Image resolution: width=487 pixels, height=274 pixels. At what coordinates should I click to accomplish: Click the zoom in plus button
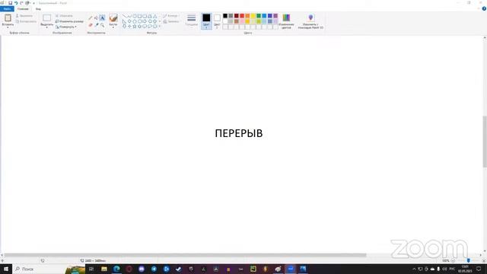click(x=484, y=260)
